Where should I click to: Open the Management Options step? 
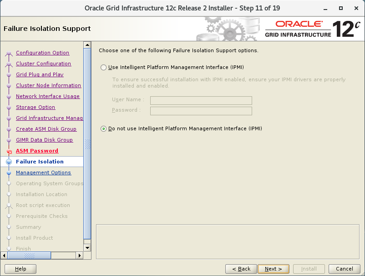coord(44,172)
